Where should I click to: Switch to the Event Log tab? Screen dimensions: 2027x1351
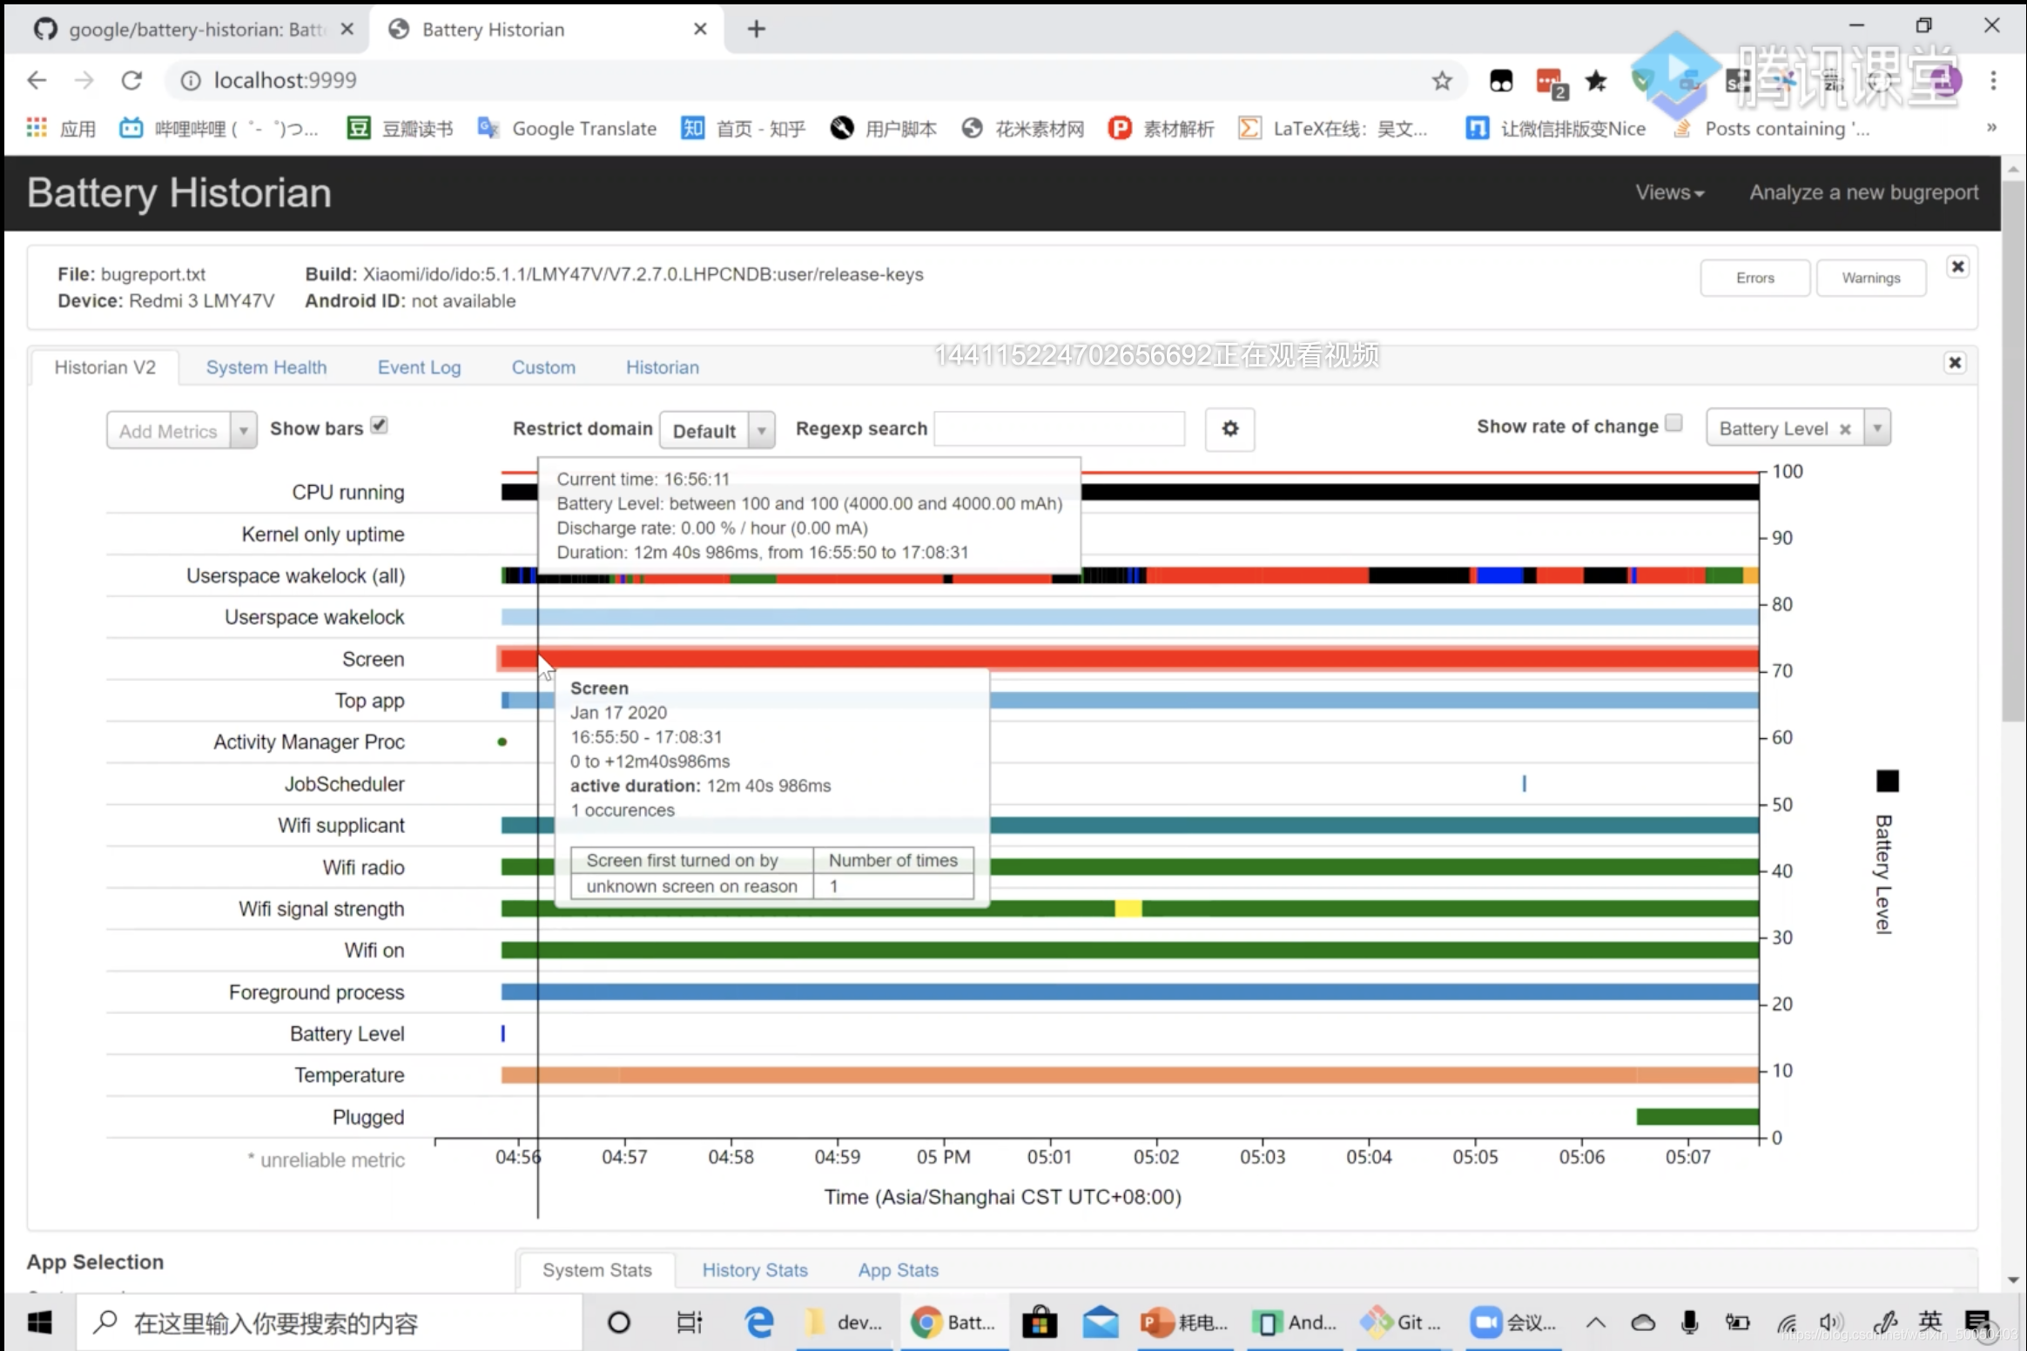419,367
